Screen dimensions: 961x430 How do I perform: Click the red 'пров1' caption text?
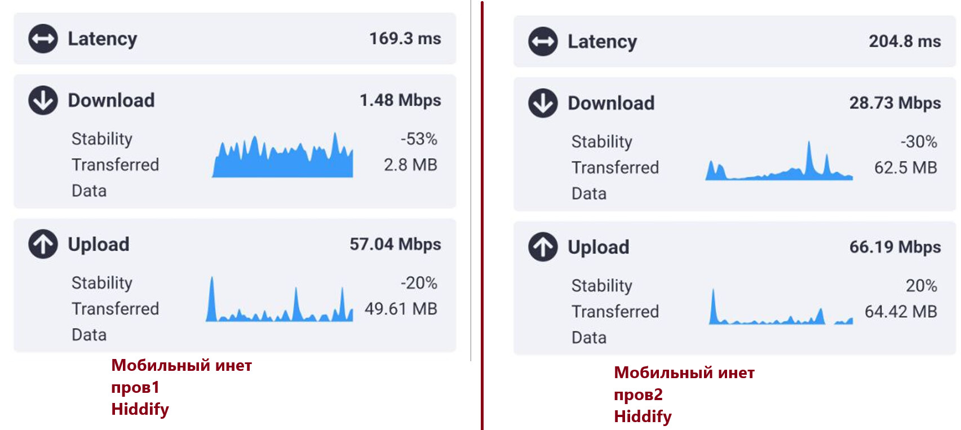pyautogui.click(x=135, y=388)
